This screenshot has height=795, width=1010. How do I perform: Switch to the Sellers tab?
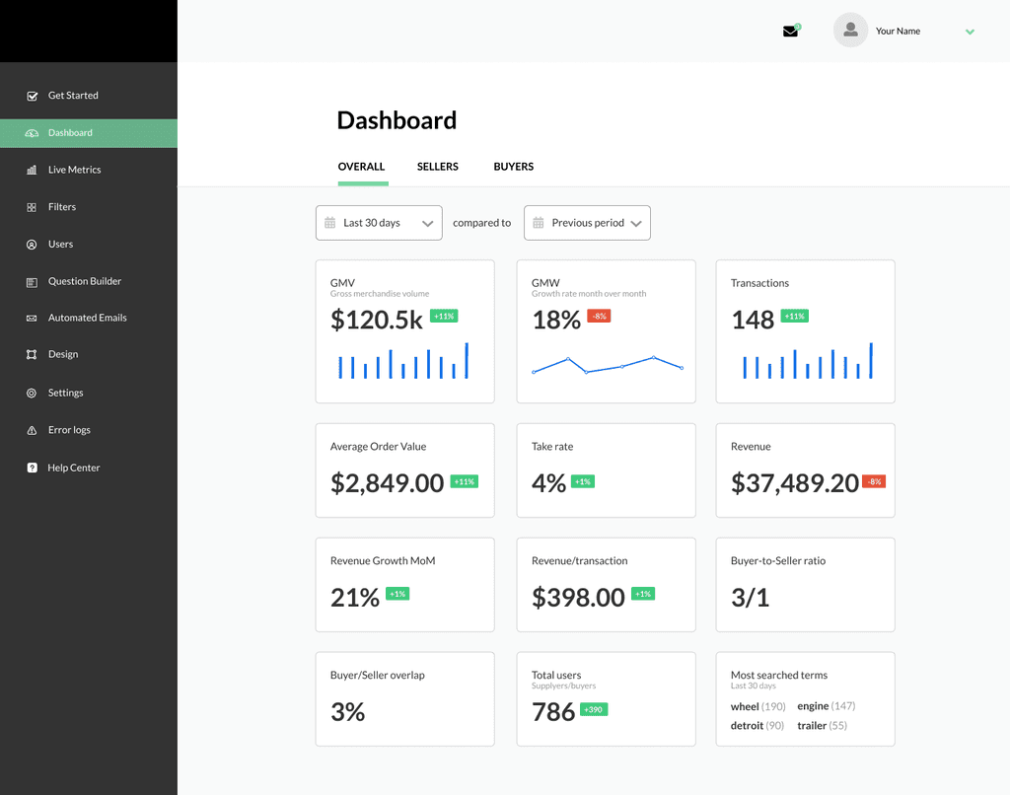pyautogui.click(x=437, y=167)
